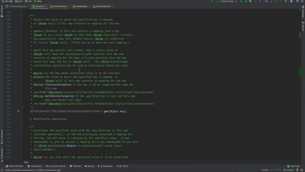Click the Git commit checkmark icon
Screen dimensions: 305x172
point(276,1)
